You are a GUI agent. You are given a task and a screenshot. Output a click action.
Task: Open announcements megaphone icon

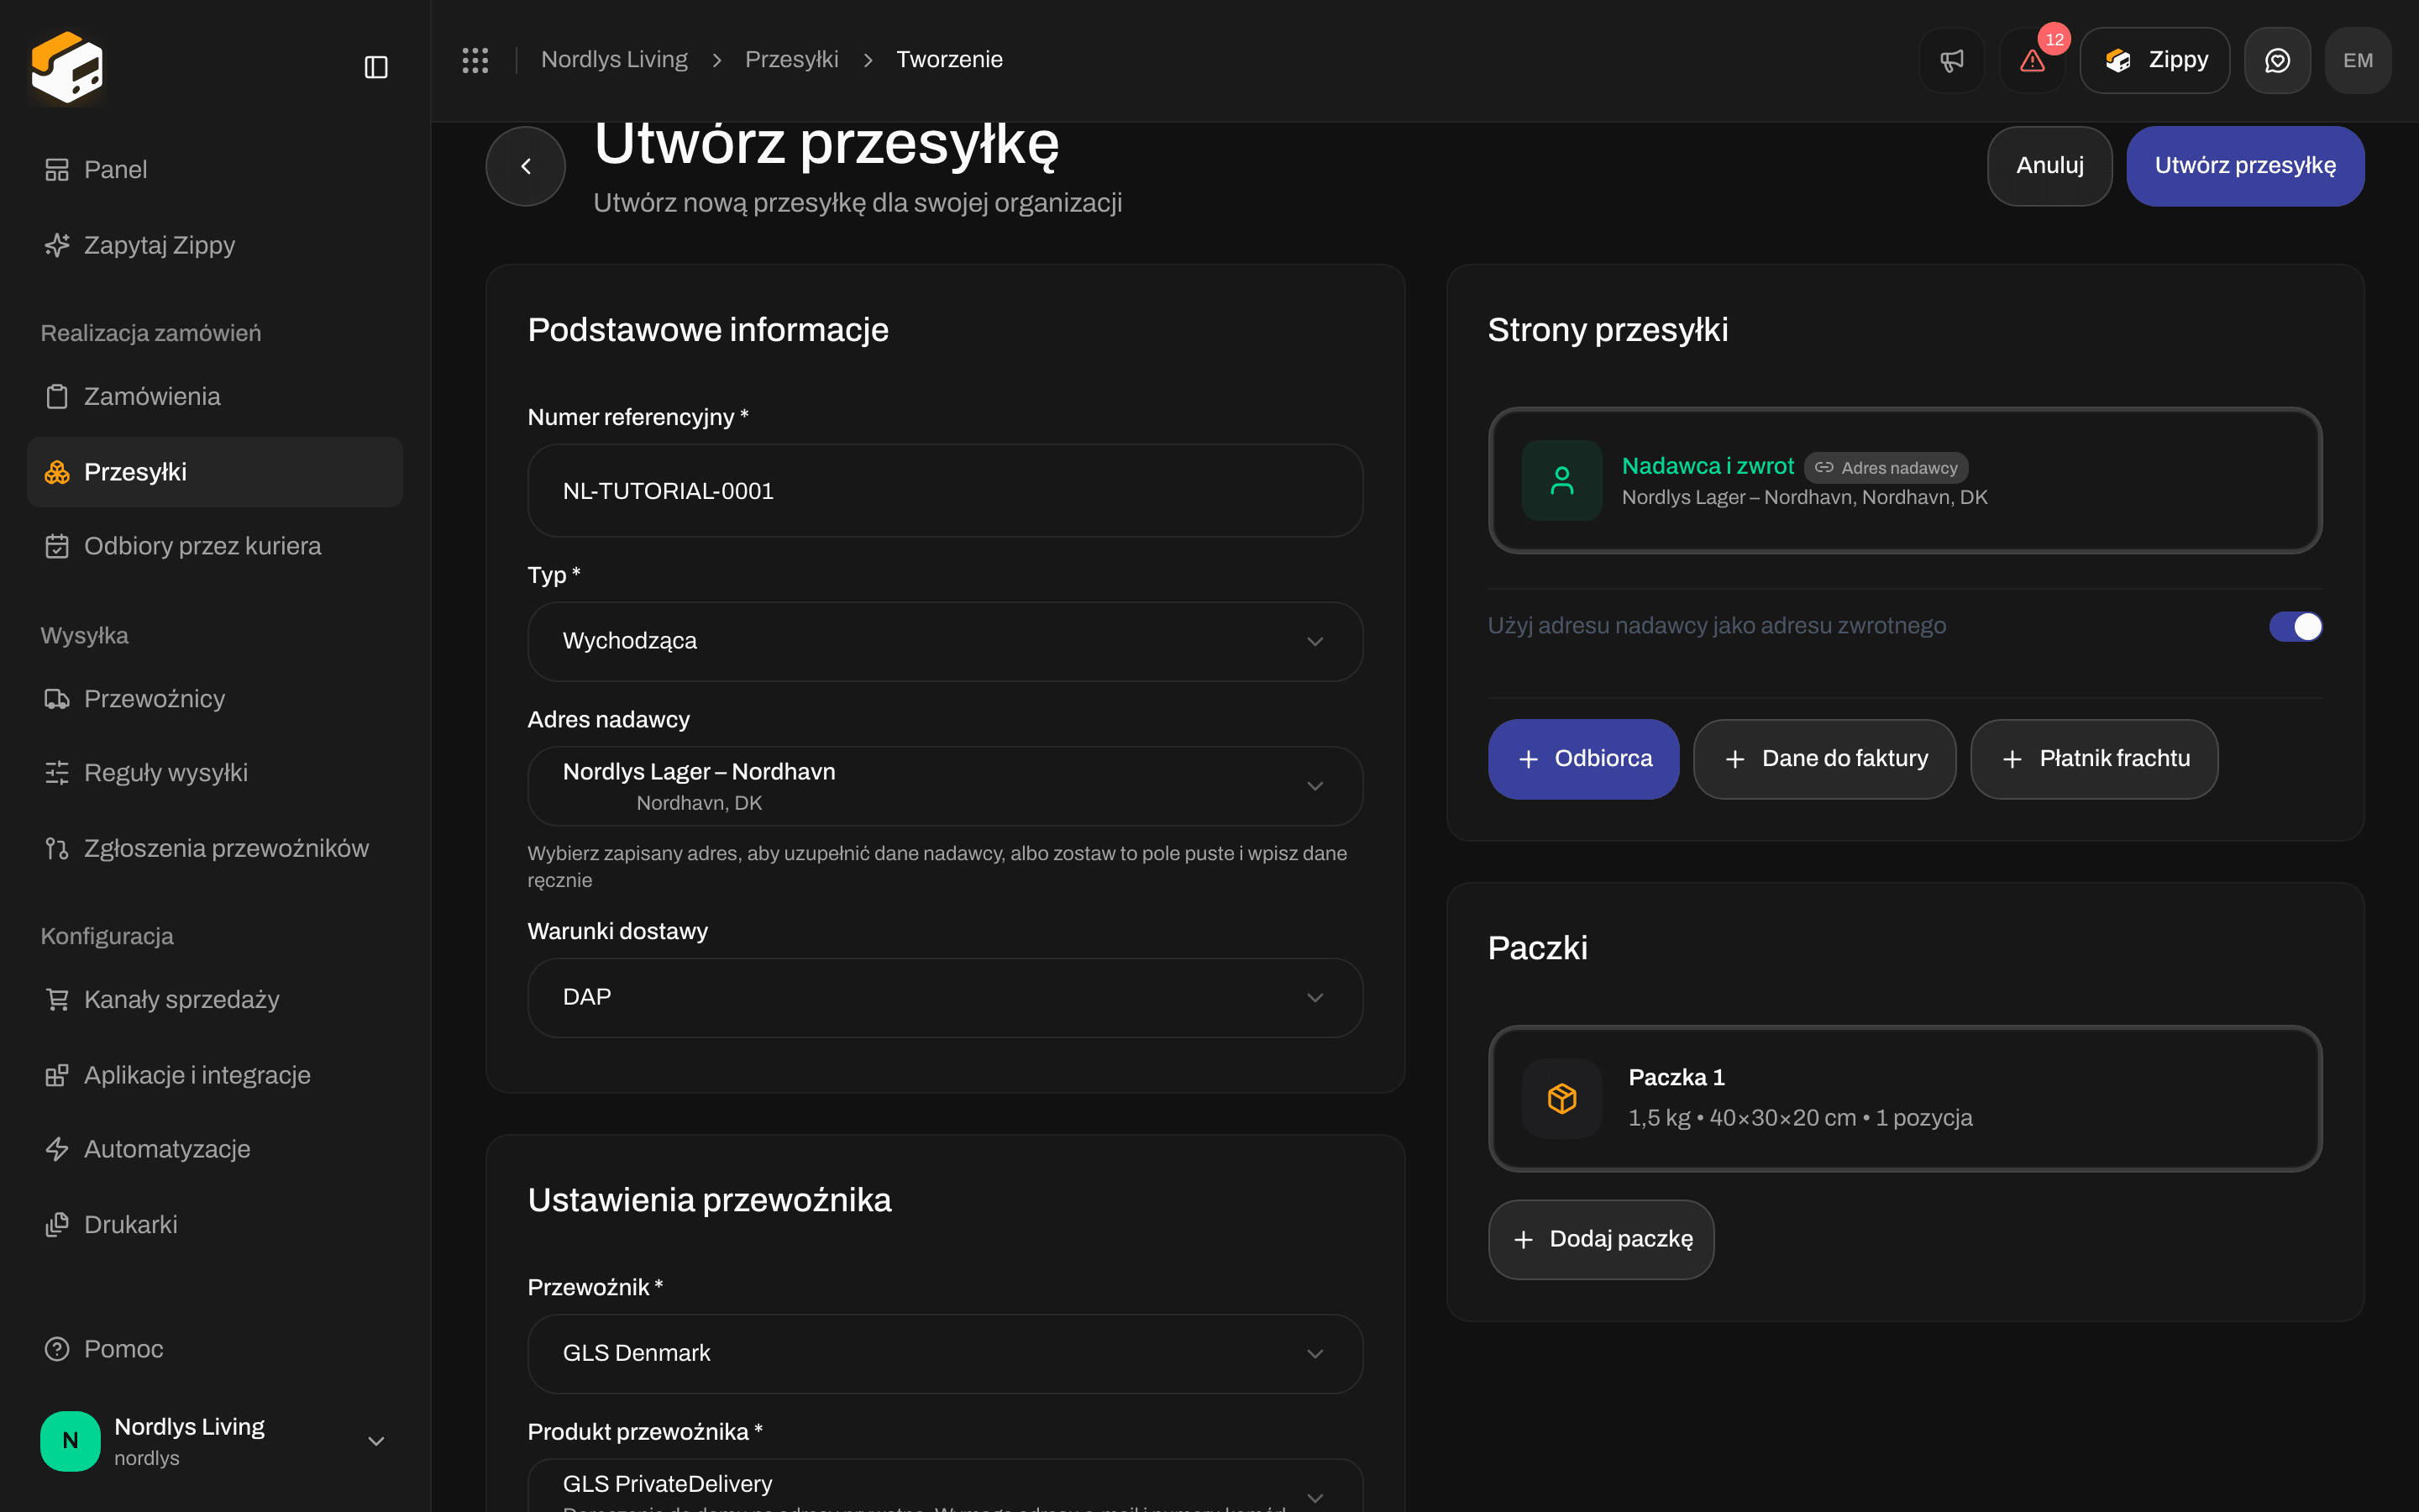click(1951, 60)
